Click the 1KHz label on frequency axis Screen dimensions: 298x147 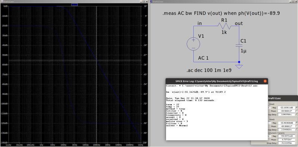pos(74,145)
